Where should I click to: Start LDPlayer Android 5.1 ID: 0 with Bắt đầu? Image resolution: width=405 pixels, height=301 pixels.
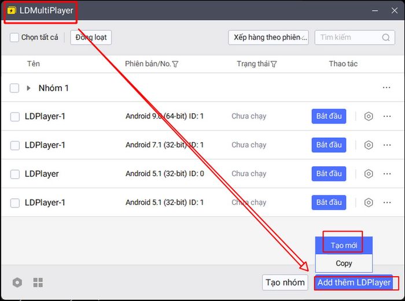(329, 173)
